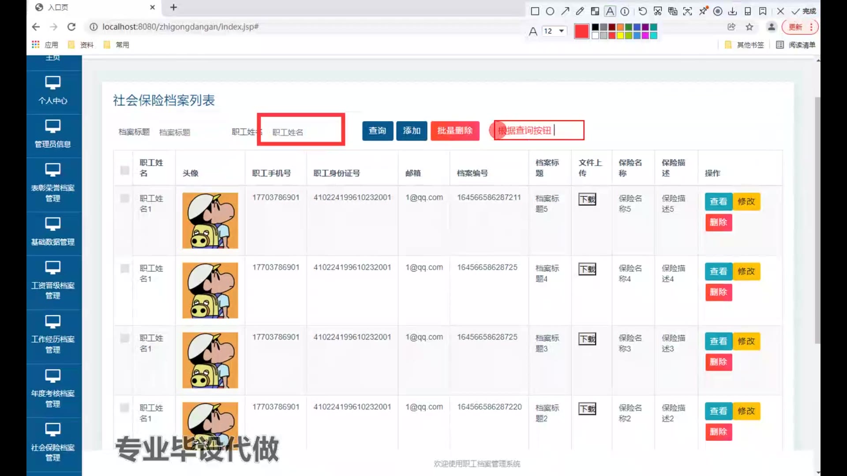The image size is (847, 476).
Task: Check the first row checkbox
Action: [125, 198]
